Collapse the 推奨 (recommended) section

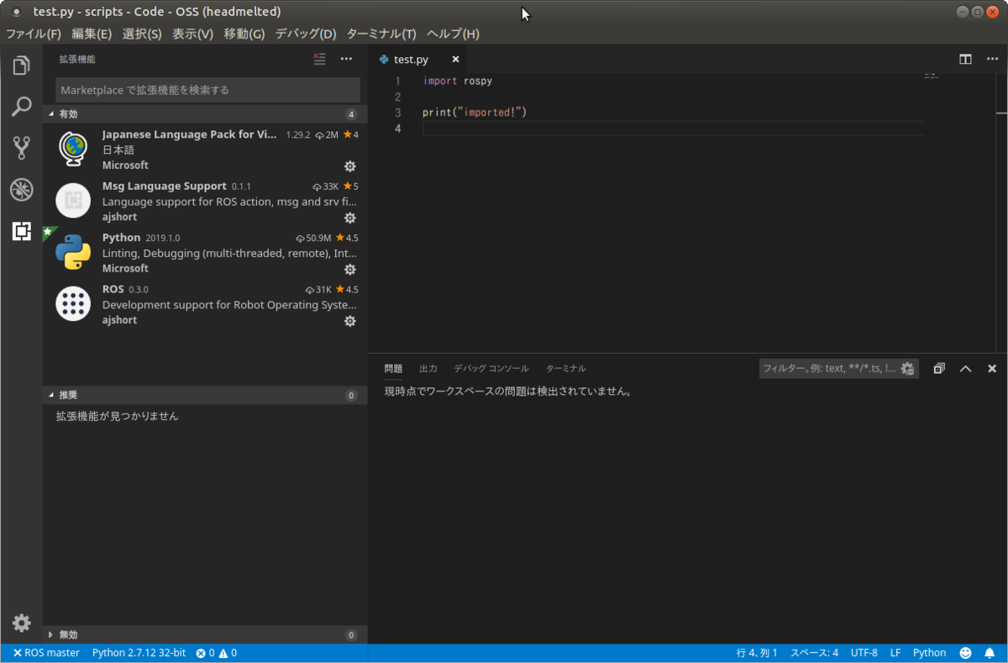(x=205, y=395)
